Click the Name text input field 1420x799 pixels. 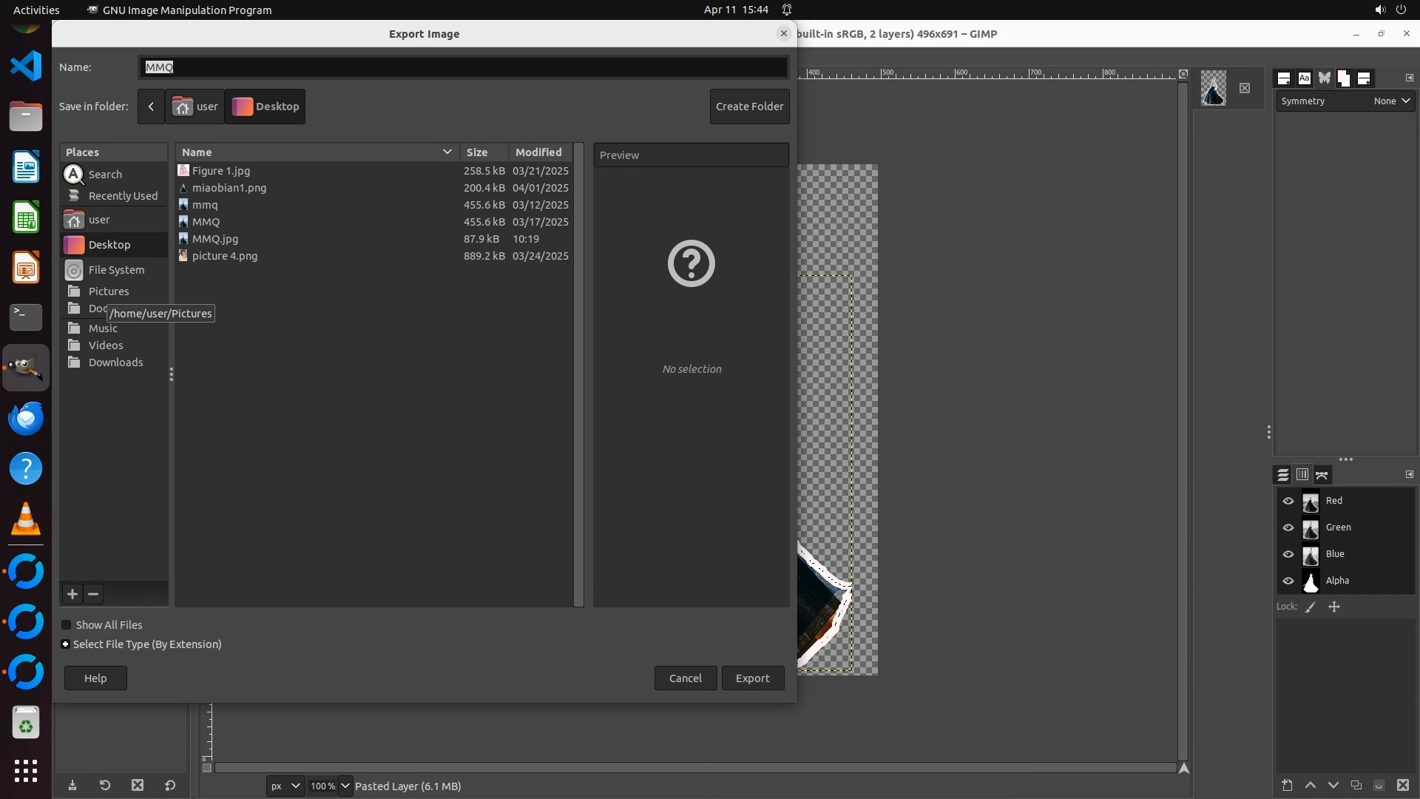point(462,67)
